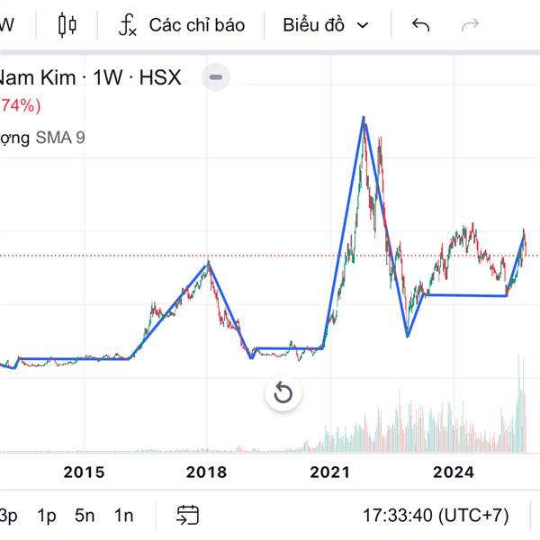Click the 2024 label on time axis
Image resolution: width=540 pixels, height=540 pixels.
coord(453,472)
